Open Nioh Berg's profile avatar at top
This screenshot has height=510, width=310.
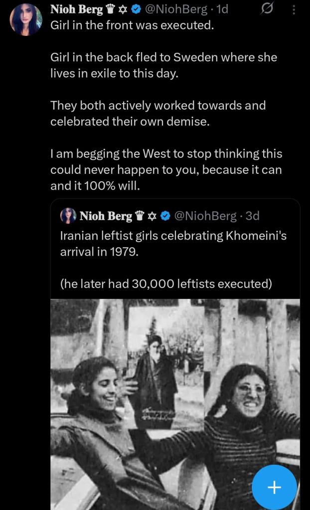click(x=25, y=20)
